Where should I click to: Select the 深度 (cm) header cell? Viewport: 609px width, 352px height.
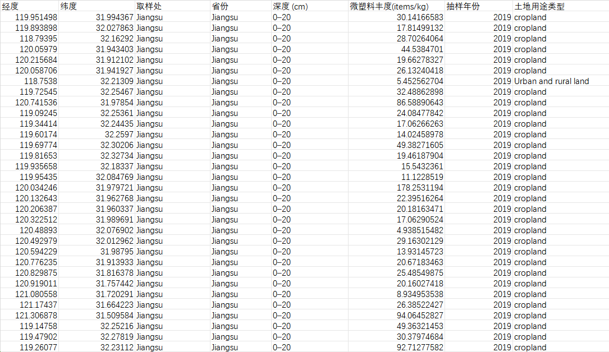pos(285,6)
